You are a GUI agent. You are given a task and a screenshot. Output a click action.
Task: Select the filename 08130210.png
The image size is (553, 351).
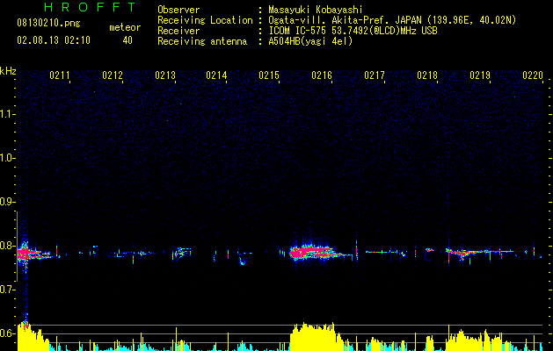[x=48, y=24]
